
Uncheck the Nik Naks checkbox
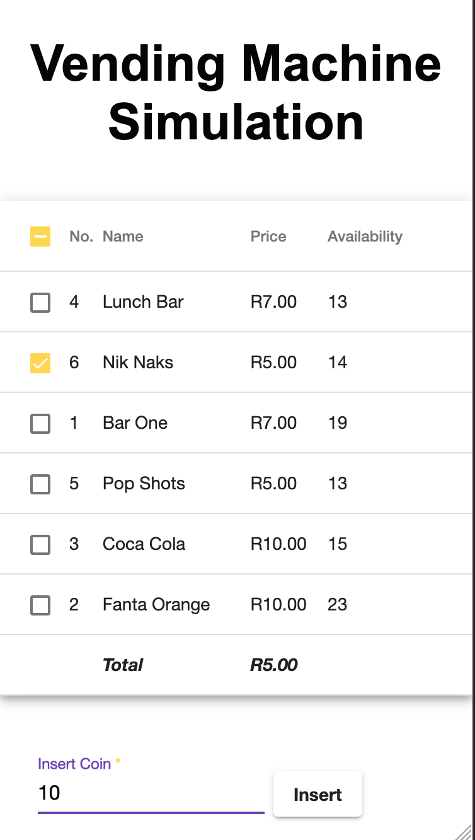pyautogui.click(x=40, y=363)
